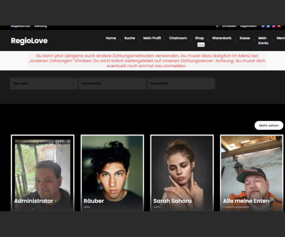This screenshot has height=237, width=285.
Task: Click 'Lübbenau/Spreewald' under Alle meine Enten
Action: click(x=236, y=207)
